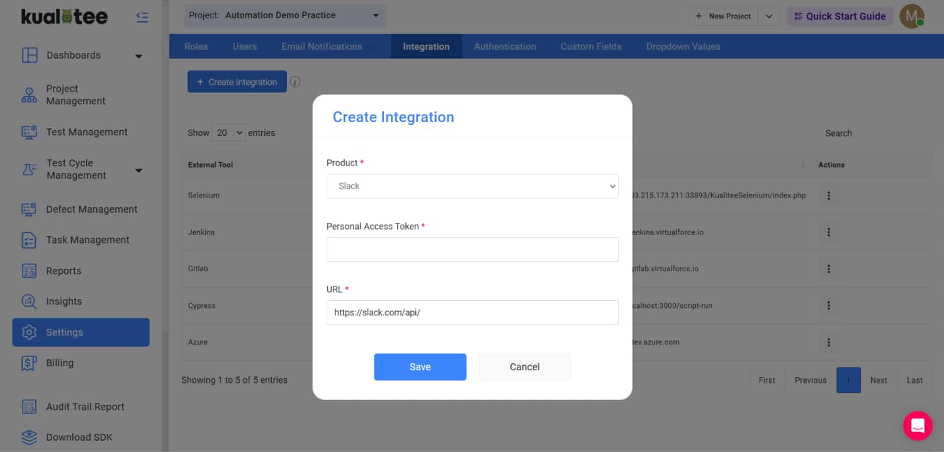Click the Personal Access Token field
944x452 pixels.
point(472,250)
